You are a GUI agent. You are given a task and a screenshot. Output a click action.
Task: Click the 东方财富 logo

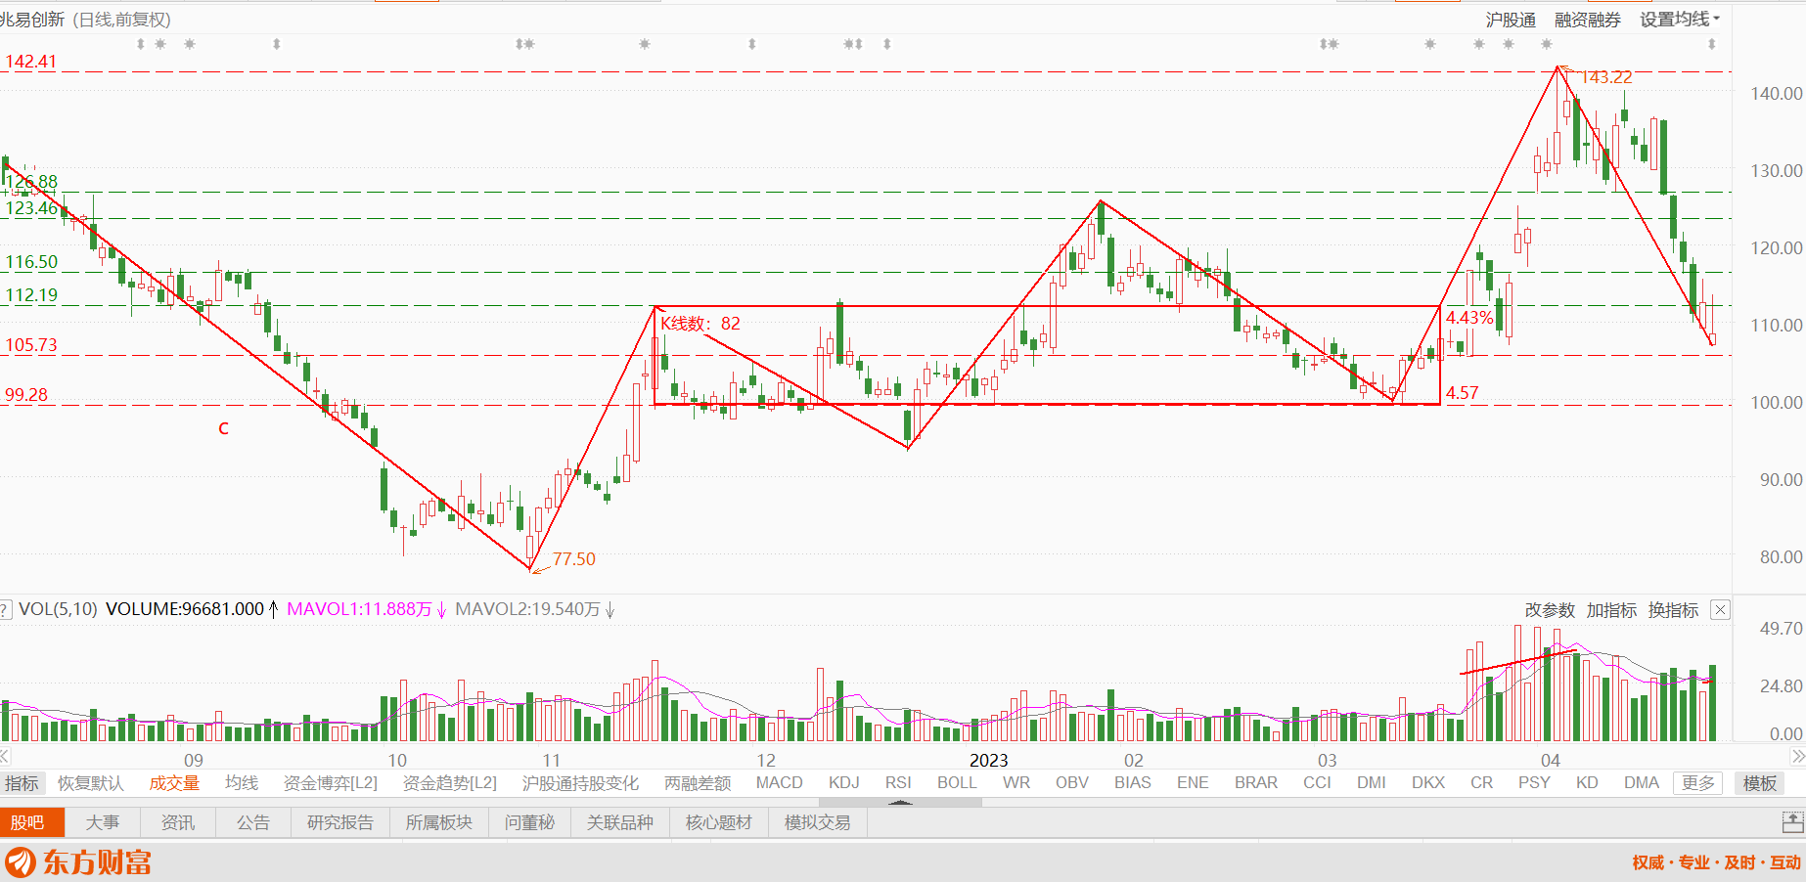[x=79, y=862]
